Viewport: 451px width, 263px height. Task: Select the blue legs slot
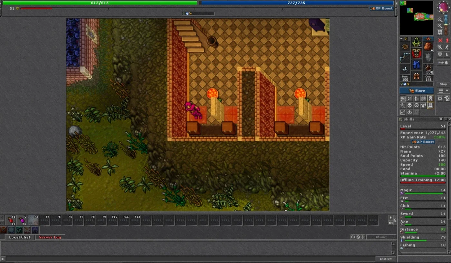pyautogui.click(x=417, y=64)
